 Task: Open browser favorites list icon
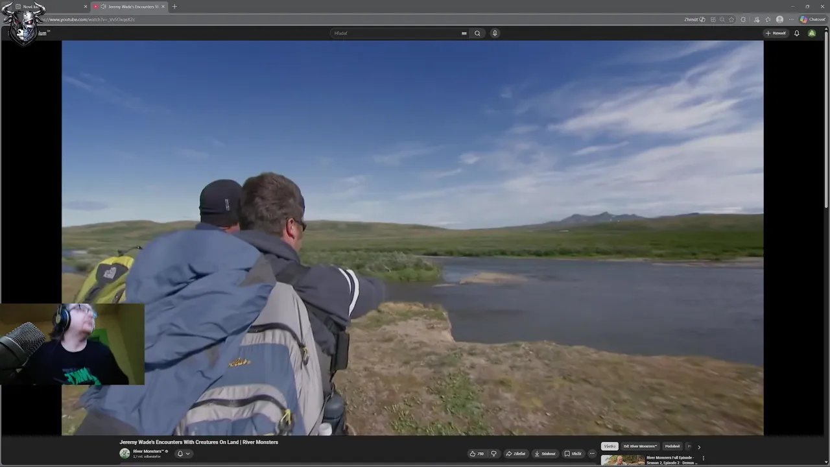(x=768, y=19)
